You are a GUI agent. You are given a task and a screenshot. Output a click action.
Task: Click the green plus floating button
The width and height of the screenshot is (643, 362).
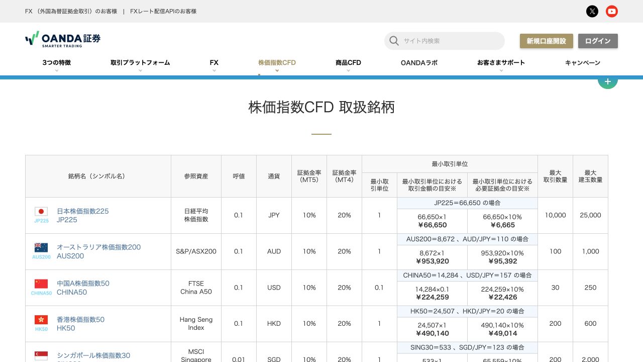coord(608,82)
